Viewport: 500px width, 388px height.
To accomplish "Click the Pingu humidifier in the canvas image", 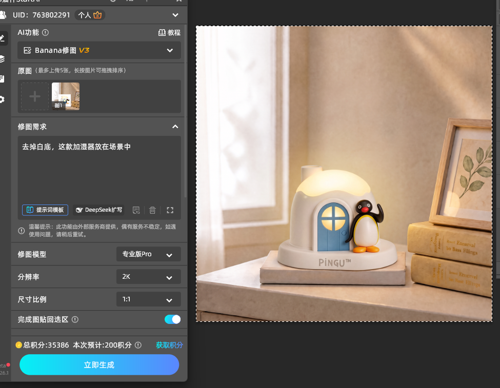I will (337, 218).
